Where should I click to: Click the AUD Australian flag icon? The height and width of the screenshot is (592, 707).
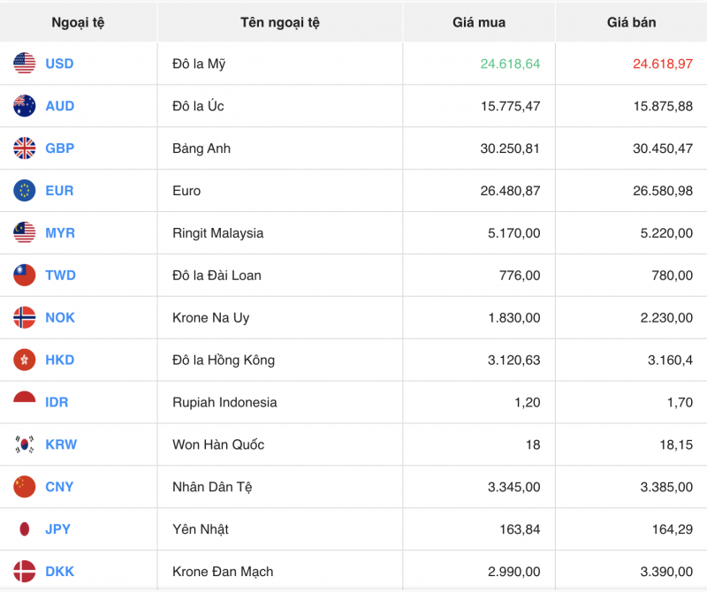[24, 106]
